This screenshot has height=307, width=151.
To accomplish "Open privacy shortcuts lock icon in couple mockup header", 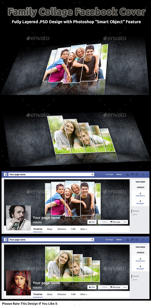I will tap(143, 240).
